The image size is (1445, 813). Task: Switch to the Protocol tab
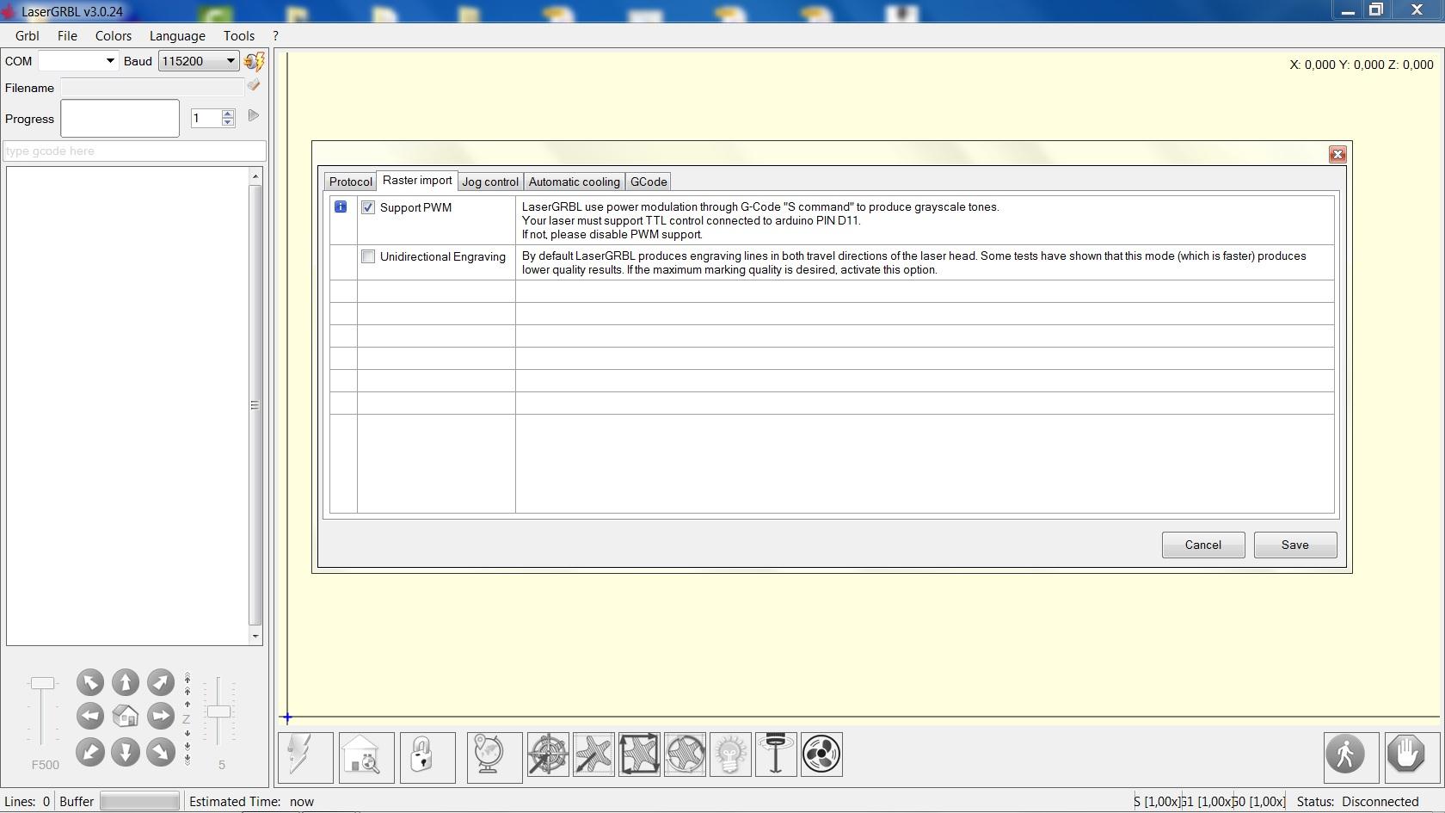point(351,182)
